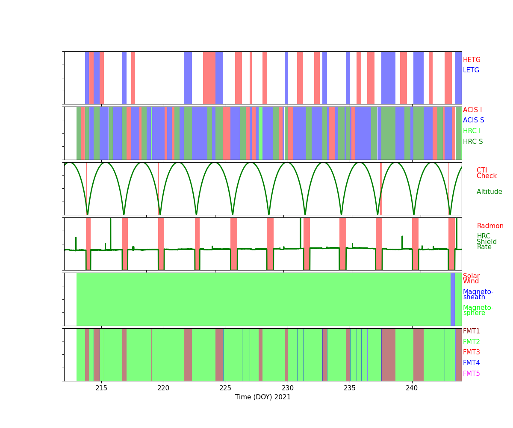The height and width of the screenshot is (428, 513).
Task: Select the Magnetosheath legend label
Action: (478, 294)
